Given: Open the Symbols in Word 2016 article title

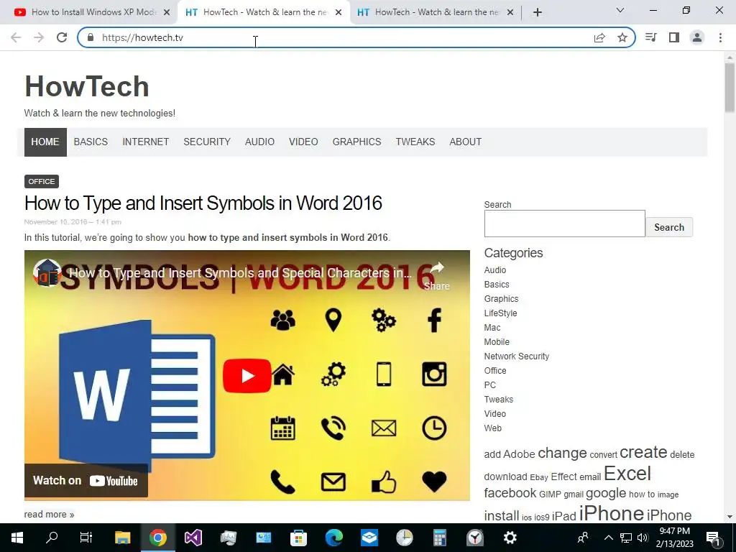Looking at the screenshot, I should click(x=203, y=203).
